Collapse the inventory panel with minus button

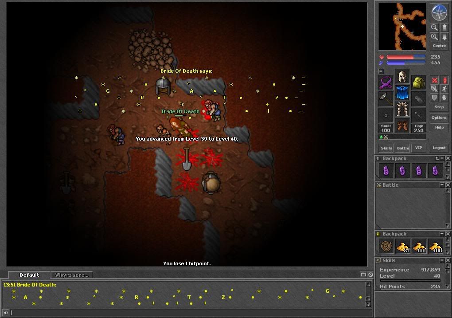381,71
